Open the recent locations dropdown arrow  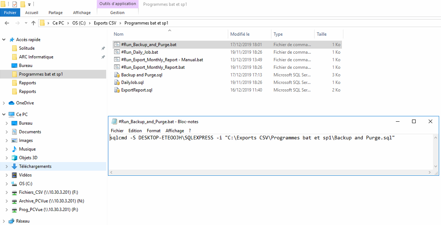click(25, 23)
